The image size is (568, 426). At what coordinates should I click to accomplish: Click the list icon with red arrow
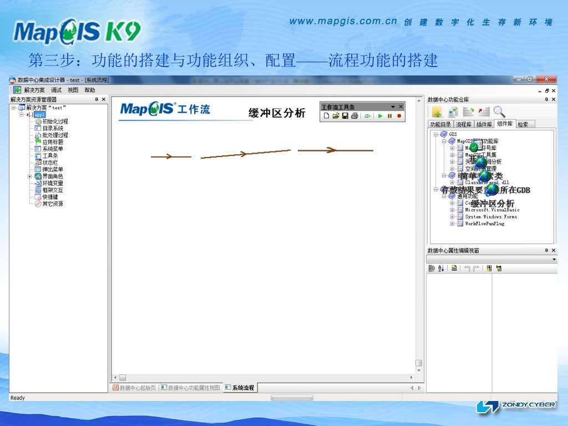pos(484,112)
